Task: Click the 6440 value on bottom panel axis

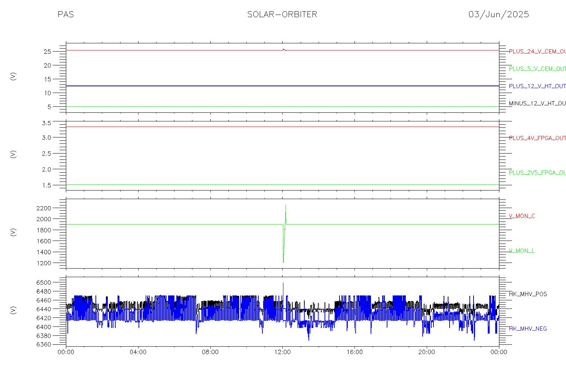Action: 44,309
